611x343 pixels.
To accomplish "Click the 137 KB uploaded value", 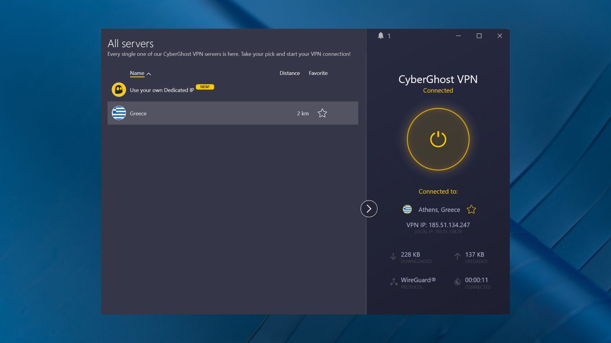I will coord(475,255).
